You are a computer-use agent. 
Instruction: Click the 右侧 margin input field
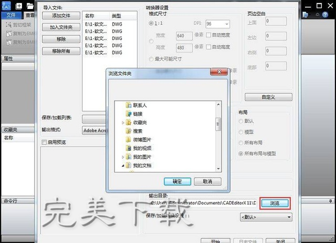coord(276,51)
